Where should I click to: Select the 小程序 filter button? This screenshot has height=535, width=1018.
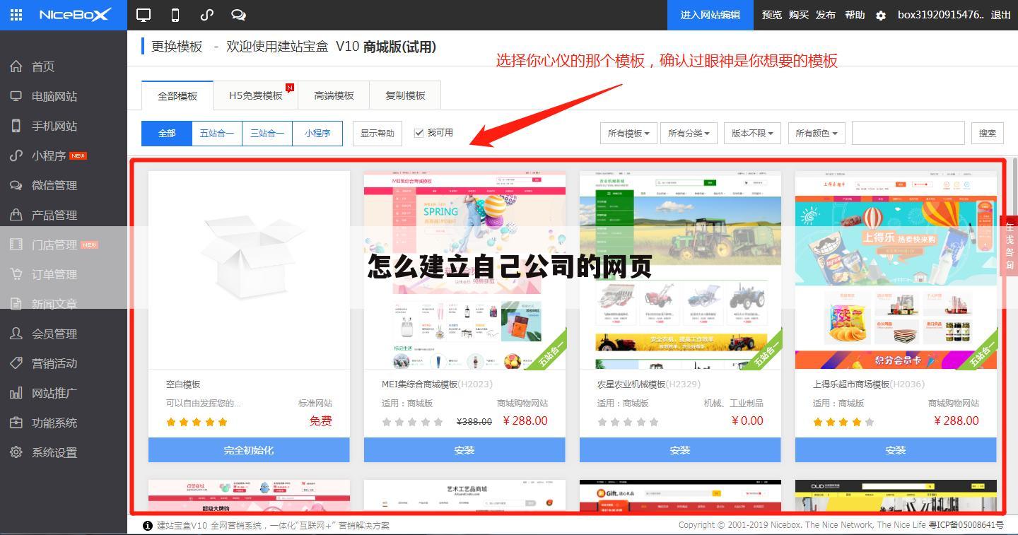tap(317, 133)
